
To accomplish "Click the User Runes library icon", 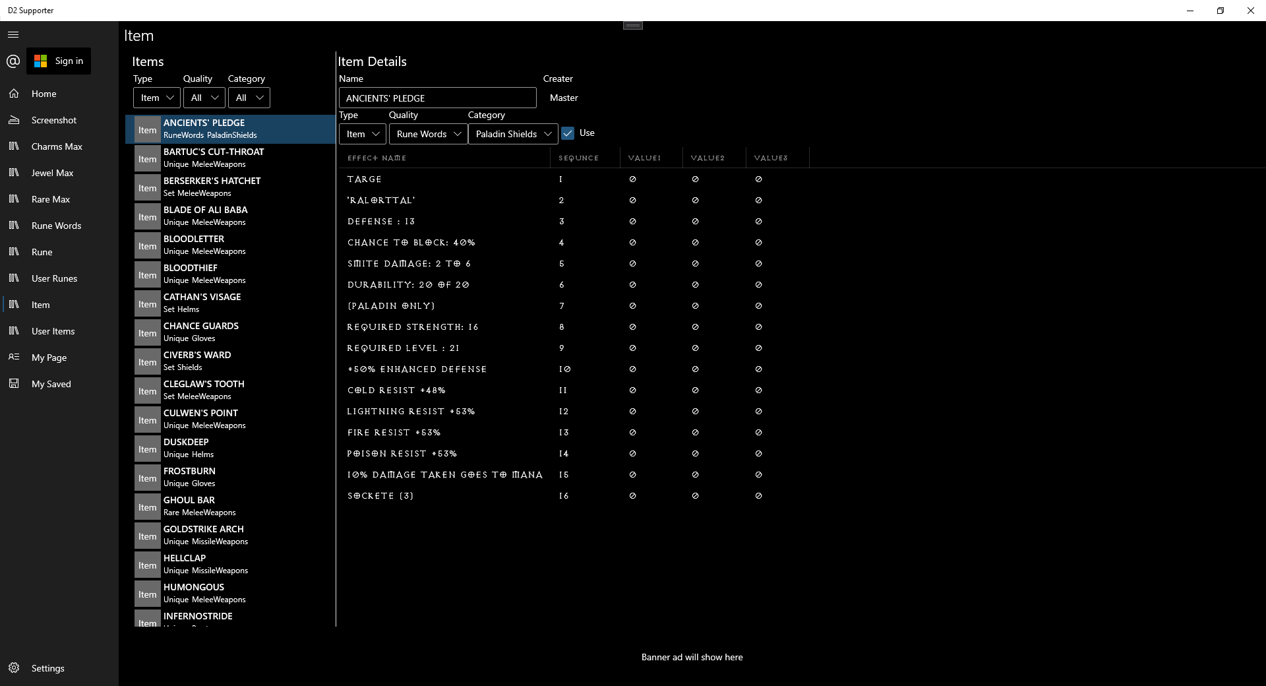I will coord(14,278).
